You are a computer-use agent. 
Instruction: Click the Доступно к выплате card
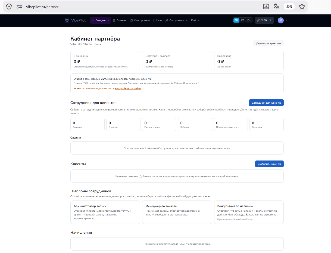click(x=177, y=61)
